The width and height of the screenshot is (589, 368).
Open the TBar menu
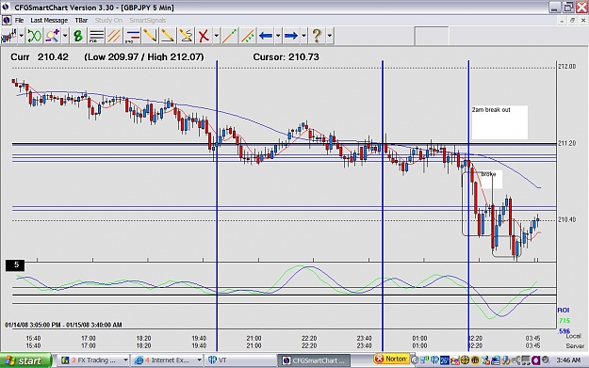click(81, 21)
